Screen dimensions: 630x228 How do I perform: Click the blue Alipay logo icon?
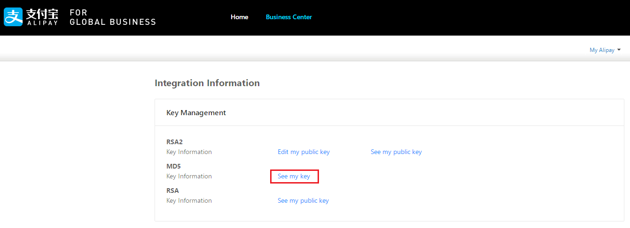[13, 17]
